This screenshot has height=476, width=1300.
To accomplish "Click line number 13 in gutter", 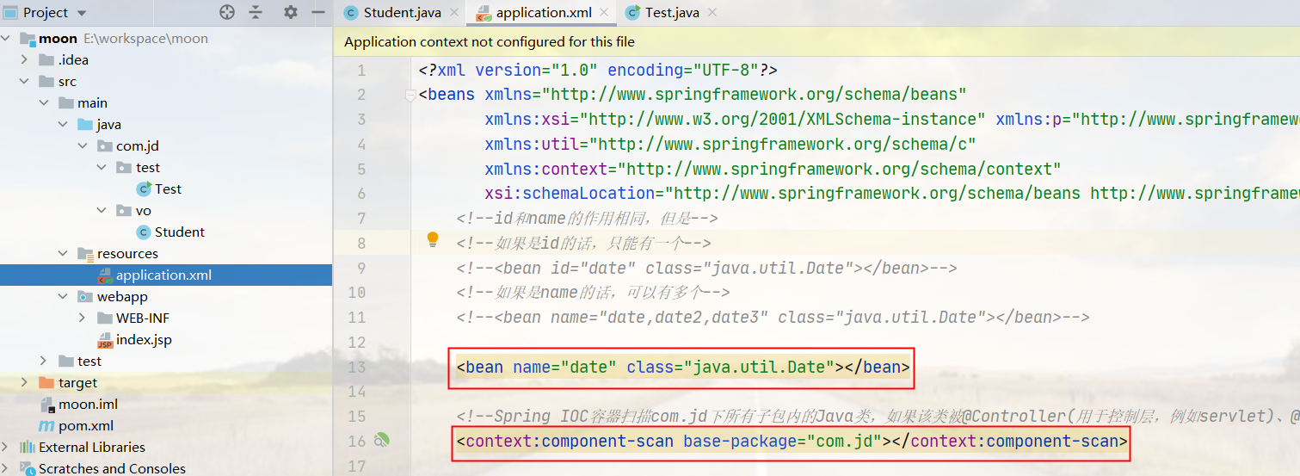I will pos(356,368).
